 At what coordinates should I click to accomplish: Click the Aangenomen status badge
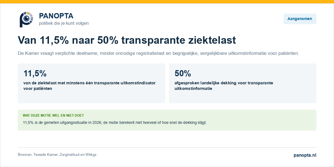pyautogui.click(x=300, y=19)
